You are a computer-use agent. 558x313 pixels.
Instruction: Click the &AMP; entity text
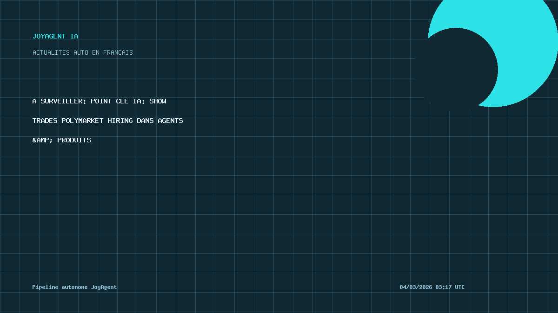pyautogui.click(x=43, y=140)
